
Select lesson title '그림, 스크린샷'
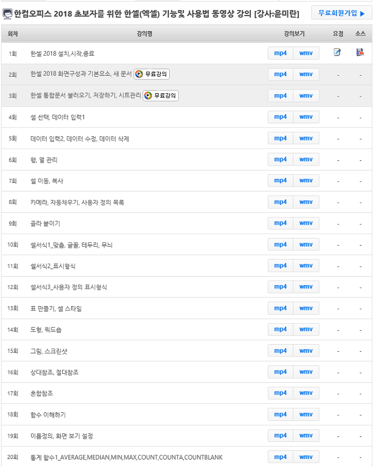pyautogui.click(x=49, y=351)
